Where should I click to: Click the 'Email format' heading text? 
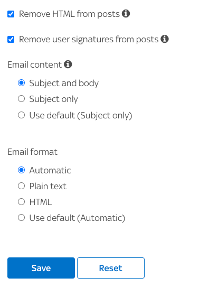[x=33, y=152]
